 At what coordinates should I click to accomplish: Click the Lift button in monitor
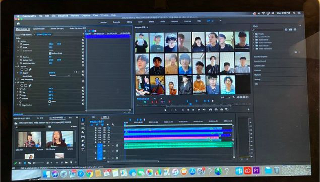(x=211, y=110)
